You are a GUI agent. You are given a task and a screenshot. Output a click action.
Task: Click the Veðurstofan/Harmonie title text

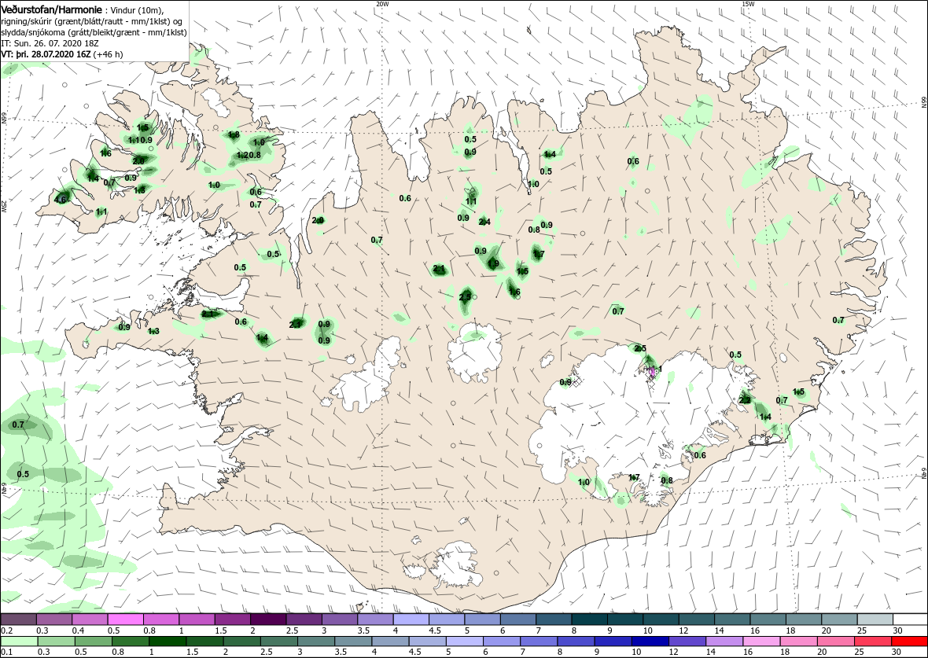pyautogui.click(x=51, y=9)
